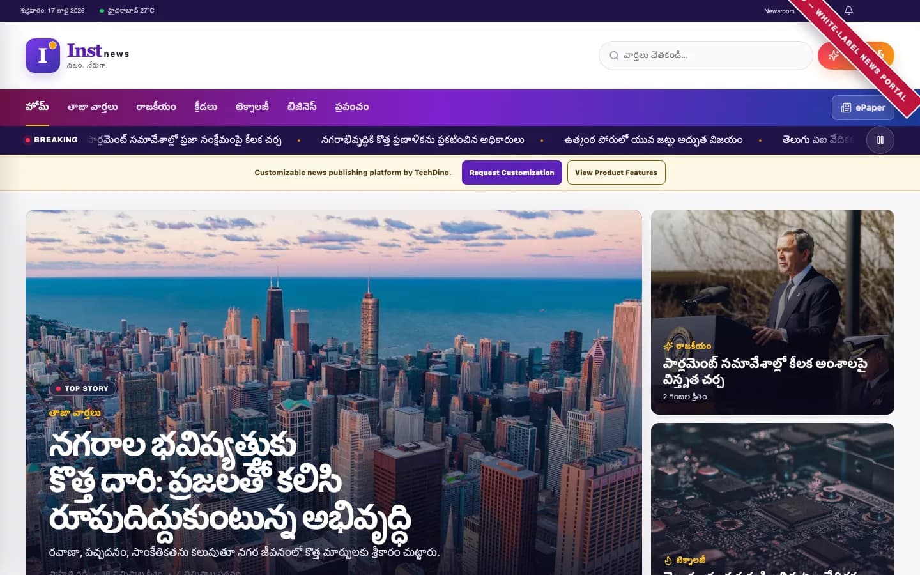
Task: Click the notification bell icon
Action: coord(848,10)
